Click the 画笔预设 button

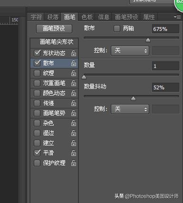[x=54, y=29]
